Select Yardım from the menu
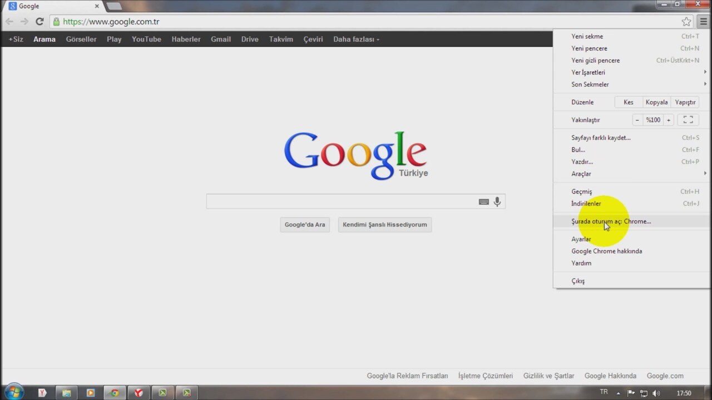The height and width of the screenshot is (400, 712). [x=631, y=263]
